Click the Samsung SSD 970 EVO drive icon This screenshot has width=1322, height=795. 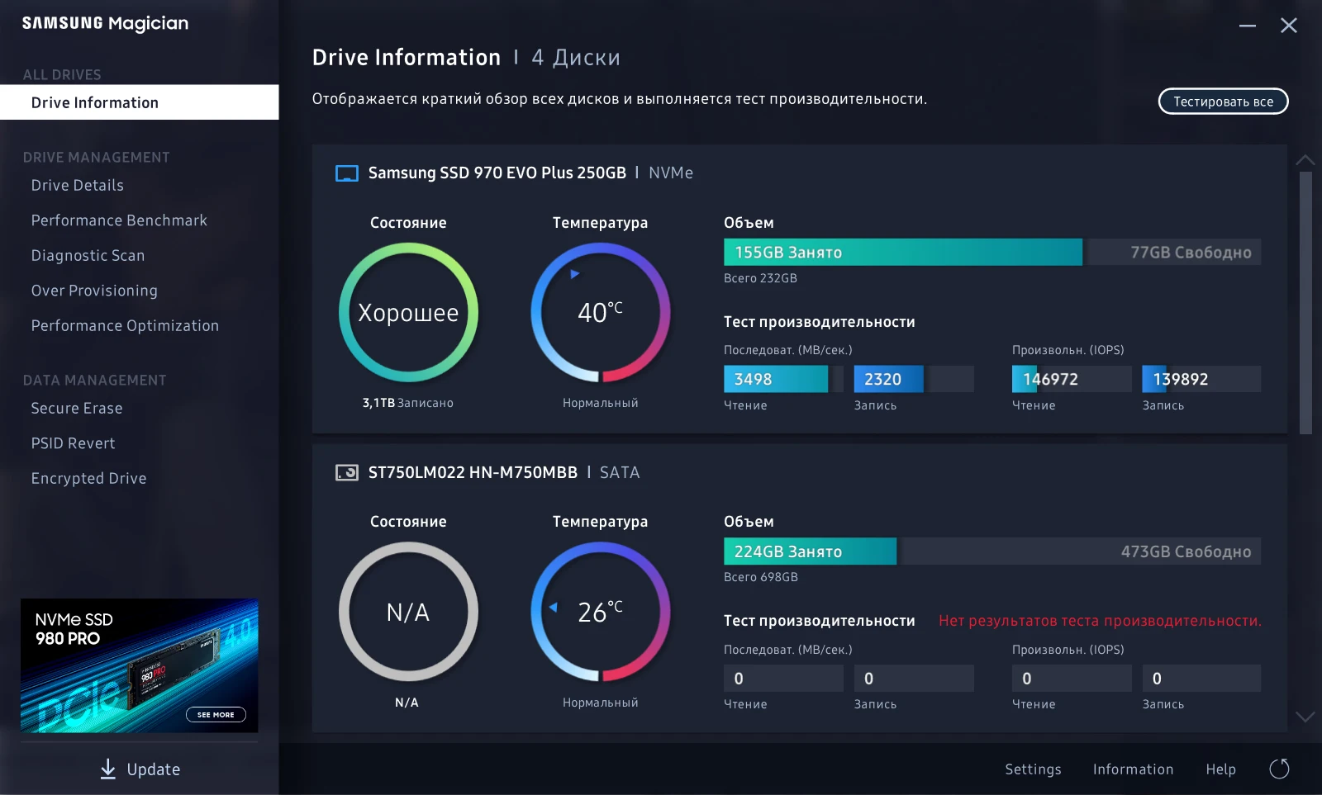[347, 173]
